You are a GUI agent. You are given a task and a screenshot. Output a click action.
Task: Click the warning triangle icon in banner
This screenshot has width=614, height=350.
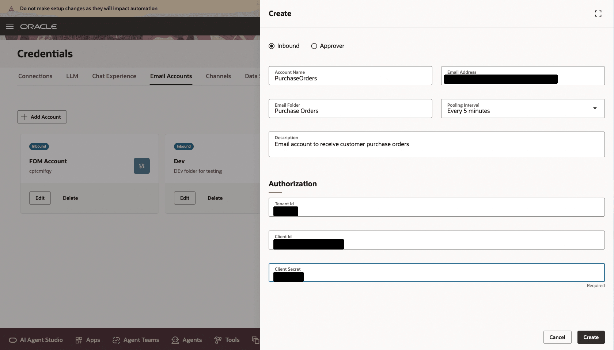11,8
